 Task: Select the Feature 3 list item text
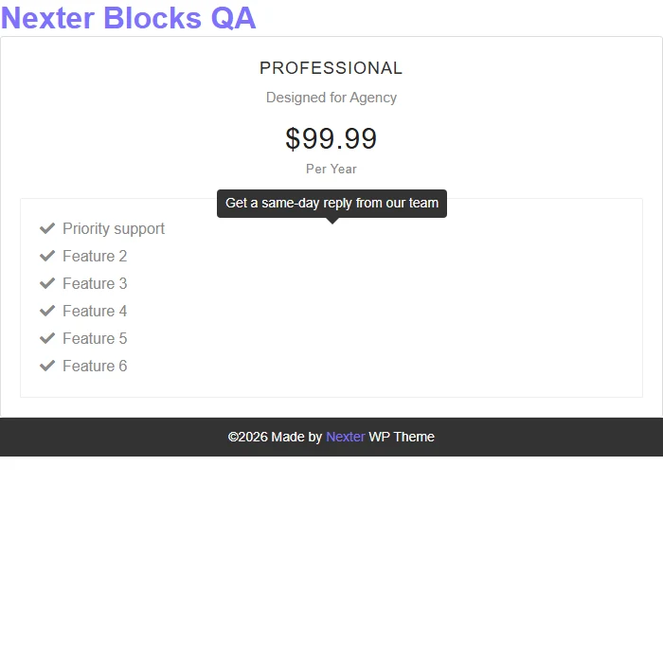[95, 284]
